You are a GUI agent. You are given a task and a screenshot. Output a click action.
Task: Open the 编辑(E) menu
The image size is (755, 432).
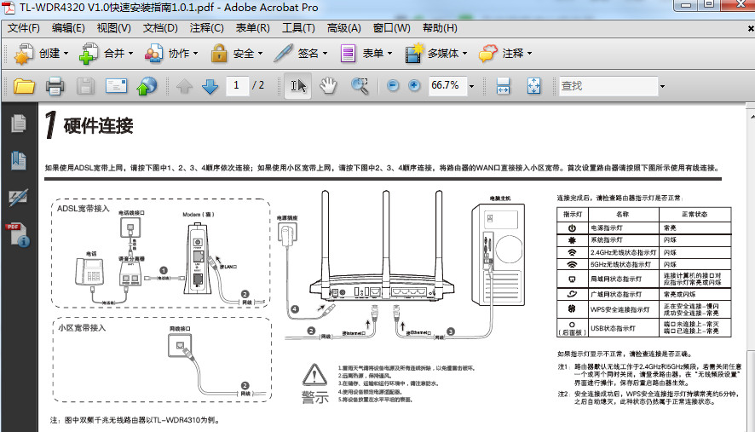[68, 28]
